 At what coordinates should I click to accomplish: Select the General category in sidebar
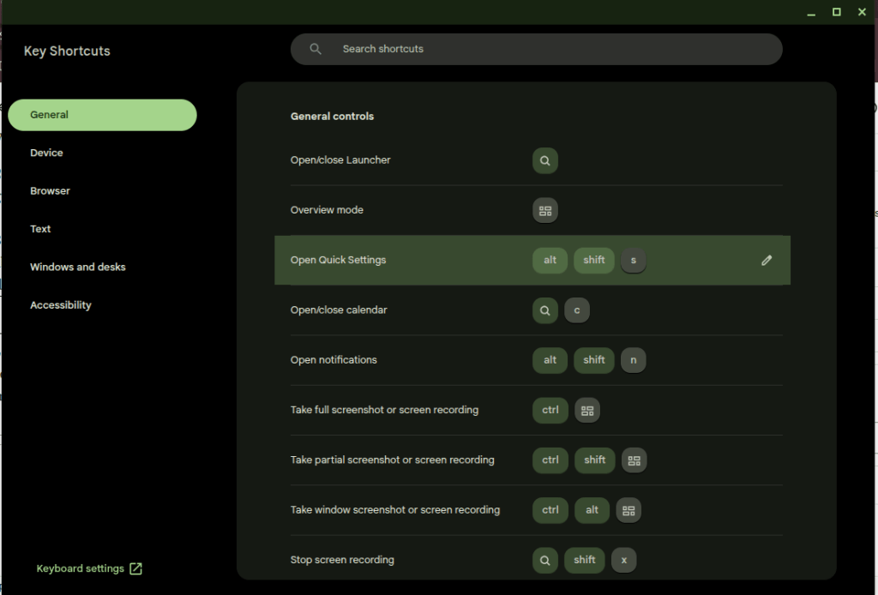[102, 115]
